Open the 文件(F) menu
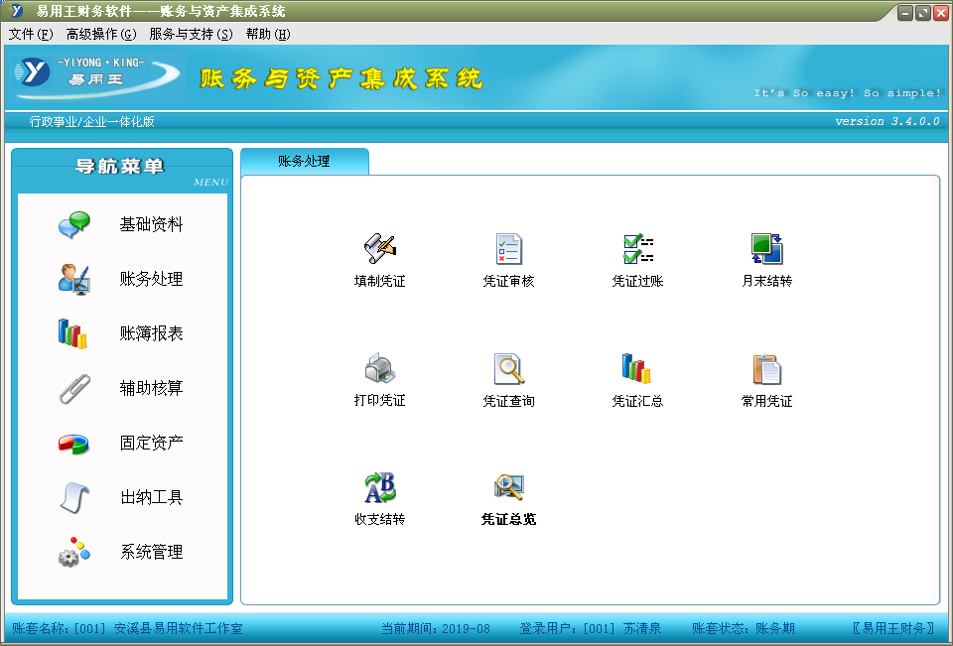The width and height of the screenshot is (953, 646). point(31,34)
